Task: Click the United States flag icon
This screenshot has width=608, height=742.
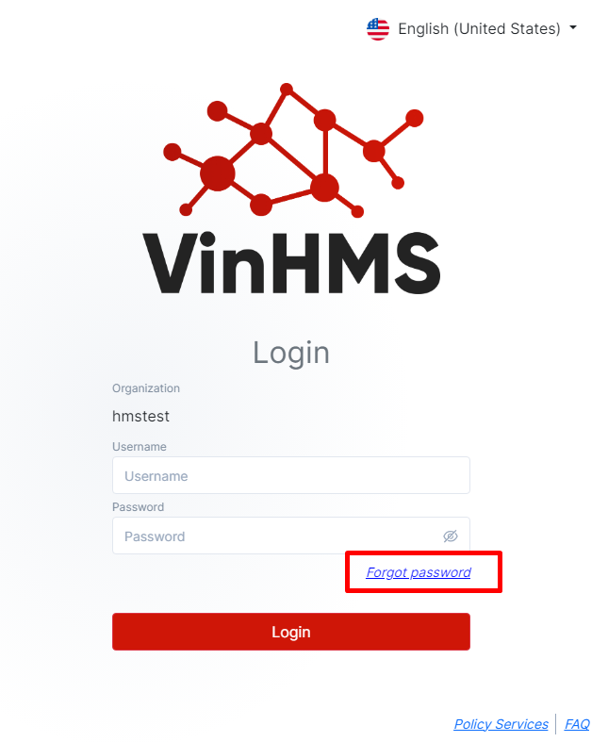Action: [x=378, y=29]
